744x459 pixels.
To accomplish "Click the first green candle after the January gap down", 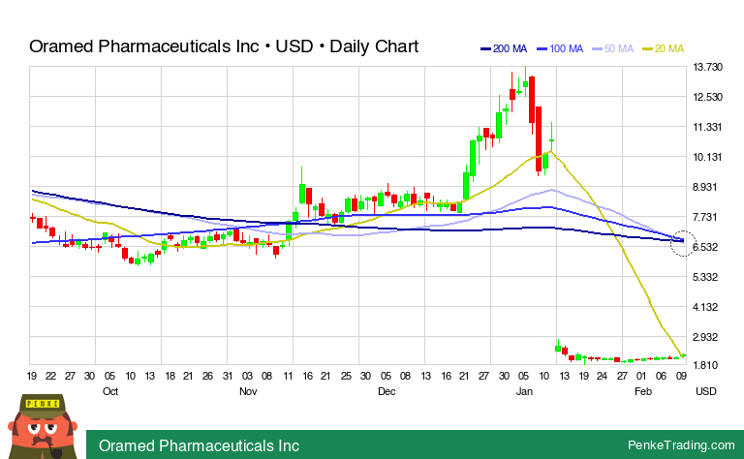I will pyautogui.click(x=558, y=346).
